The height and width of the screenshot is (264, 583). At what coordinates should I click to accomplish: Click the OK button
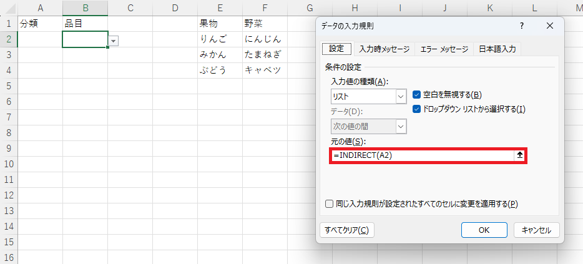pyautogui.click(x=484, y=230)
